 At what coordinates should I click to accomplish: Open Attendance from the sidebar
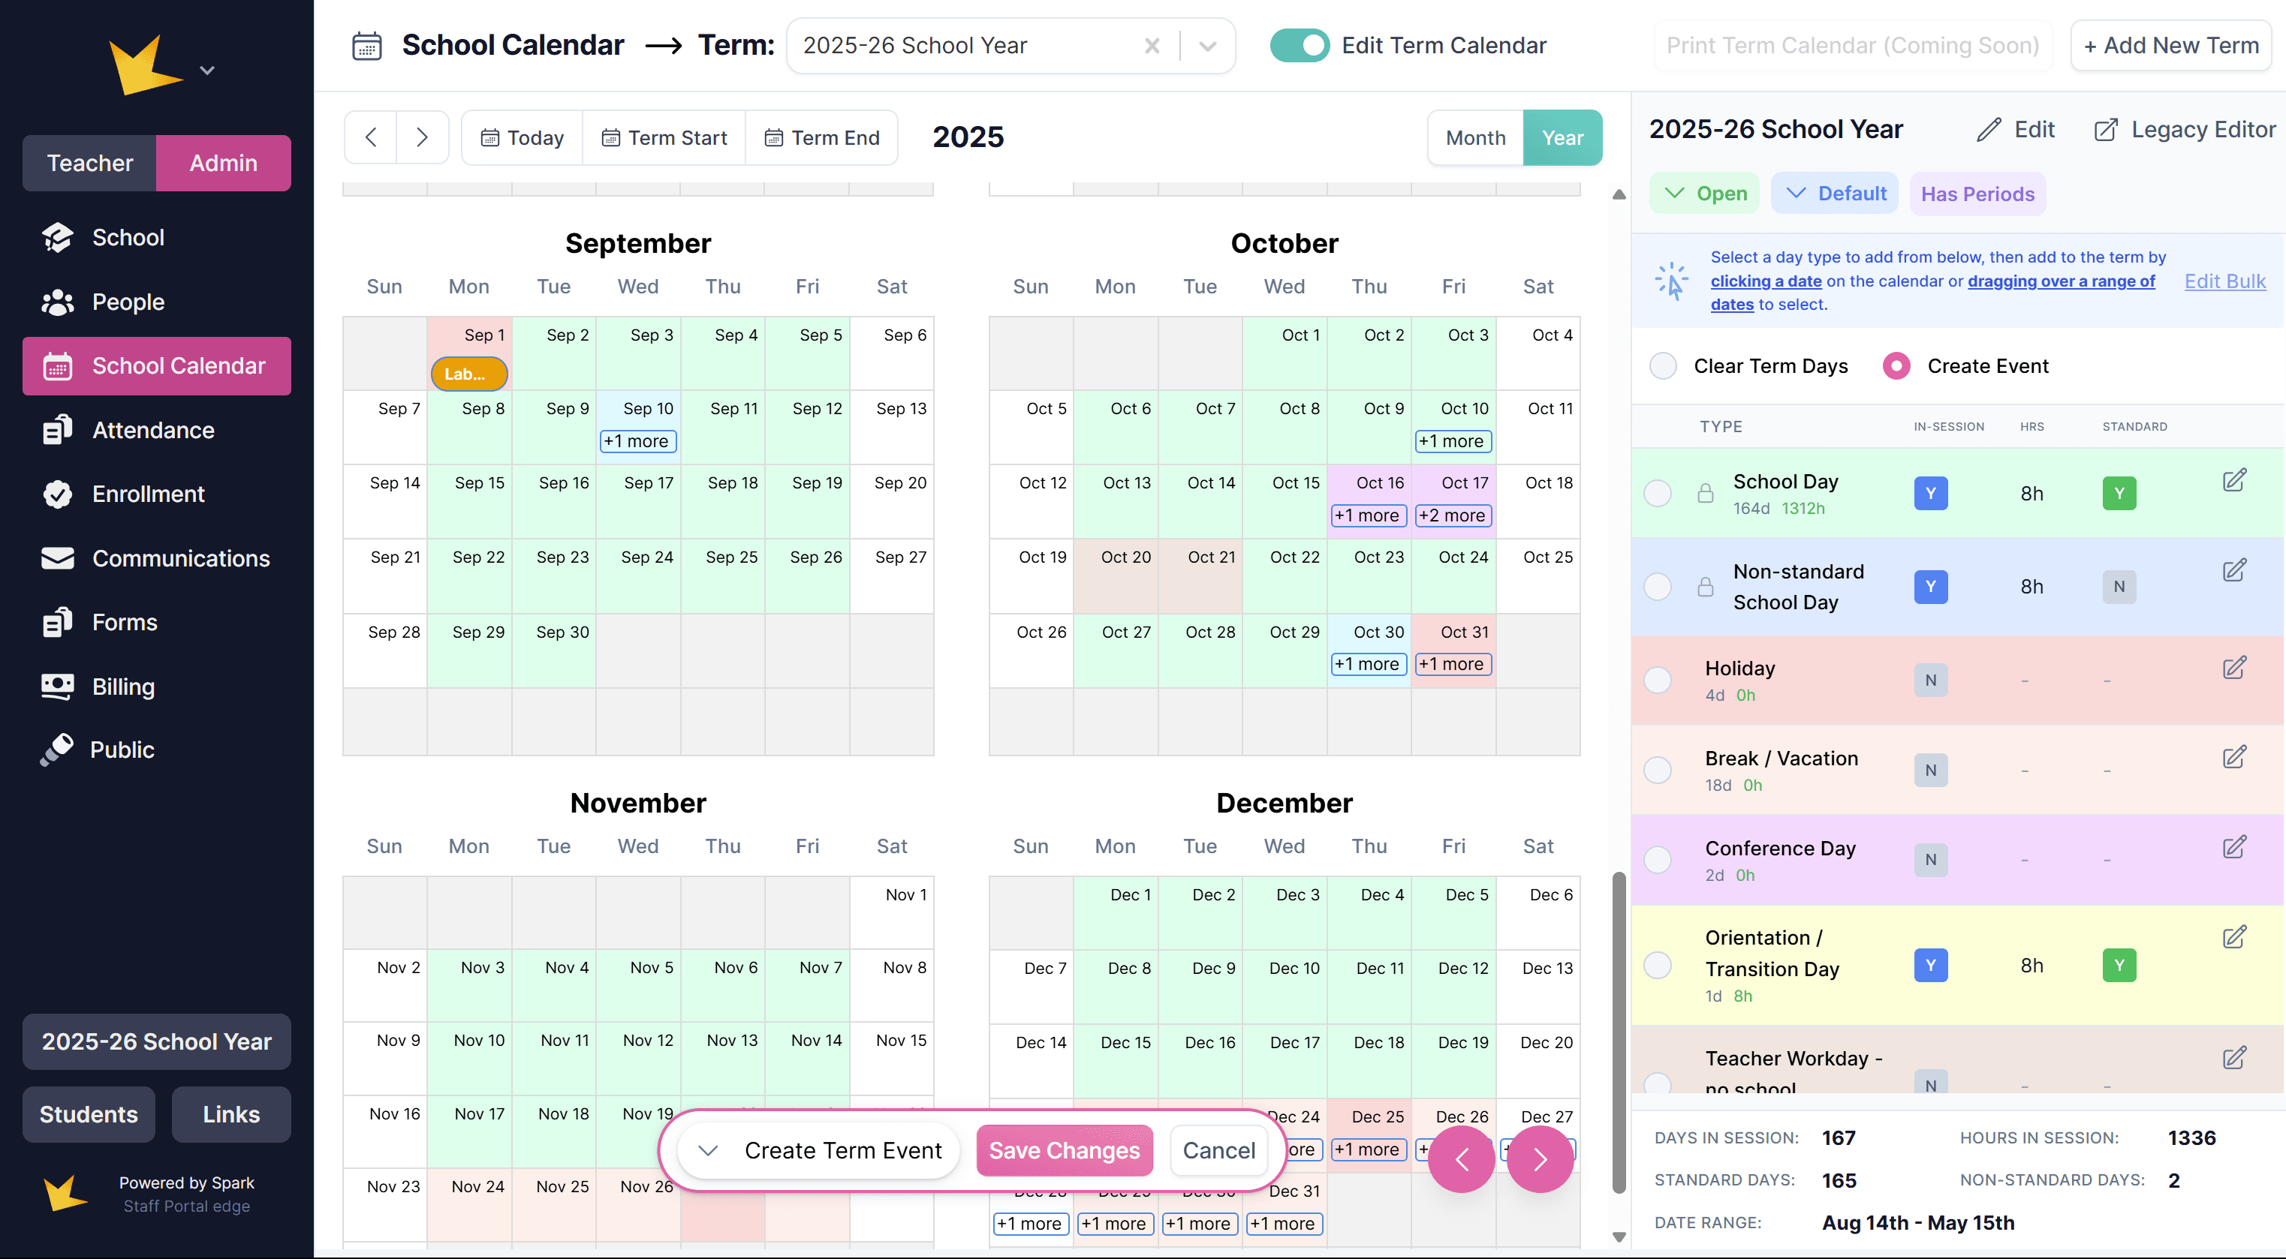[x=152, y=430]
